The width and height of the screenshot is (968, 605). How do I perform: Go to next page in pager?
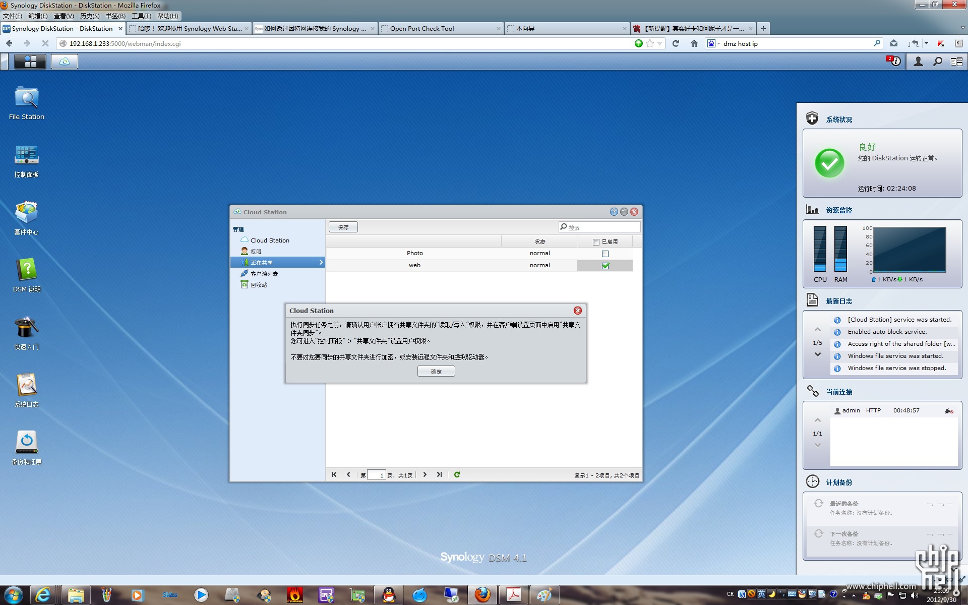coord(425,474)
